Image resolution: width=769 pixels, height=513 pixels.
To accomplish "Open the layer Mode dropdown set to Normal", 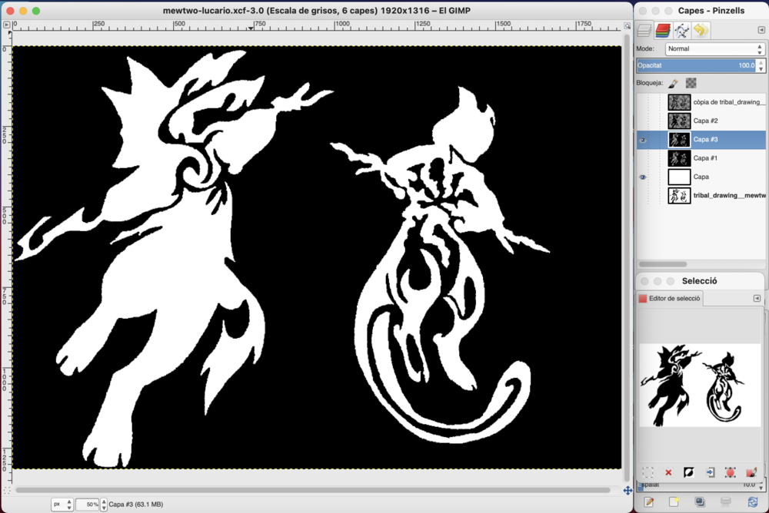I will click(x=714, y=48).
